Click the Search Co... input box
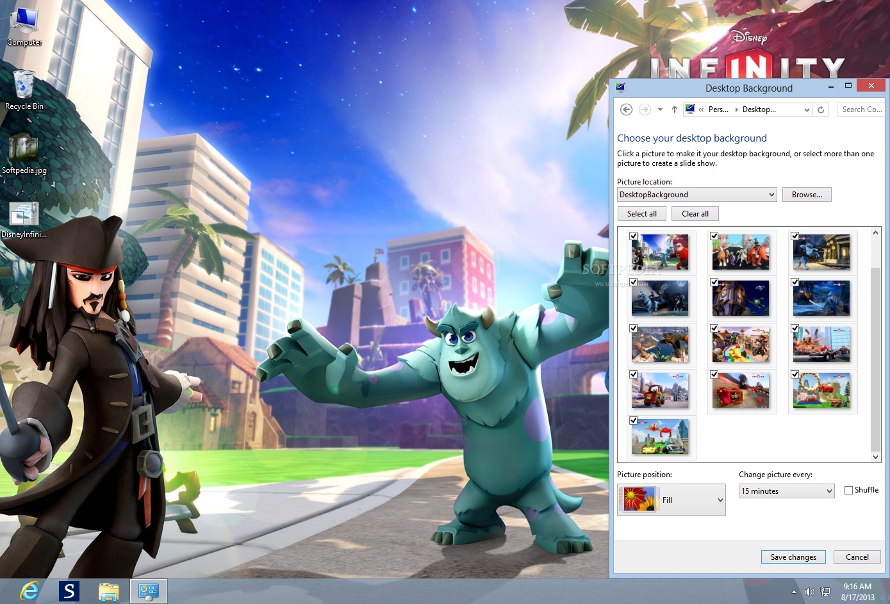 pyautogui.click(x=861, y=110)
